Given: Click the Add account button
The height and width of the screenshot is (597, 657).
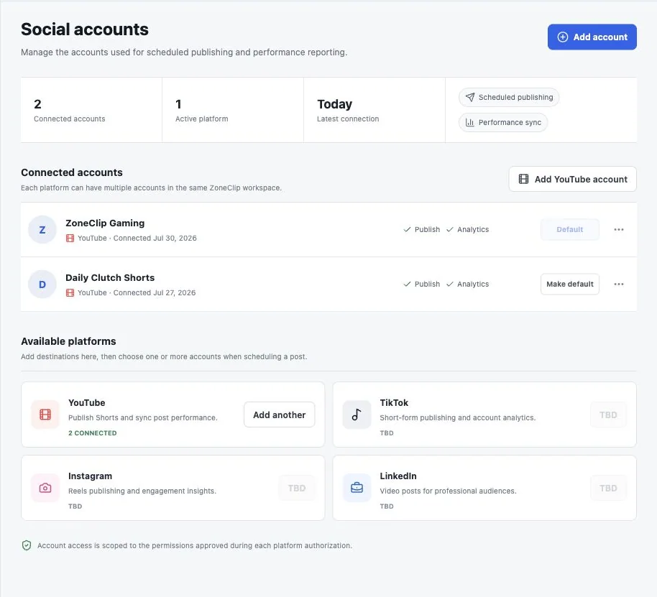Looking at the screenshot, I should point(592,37).
